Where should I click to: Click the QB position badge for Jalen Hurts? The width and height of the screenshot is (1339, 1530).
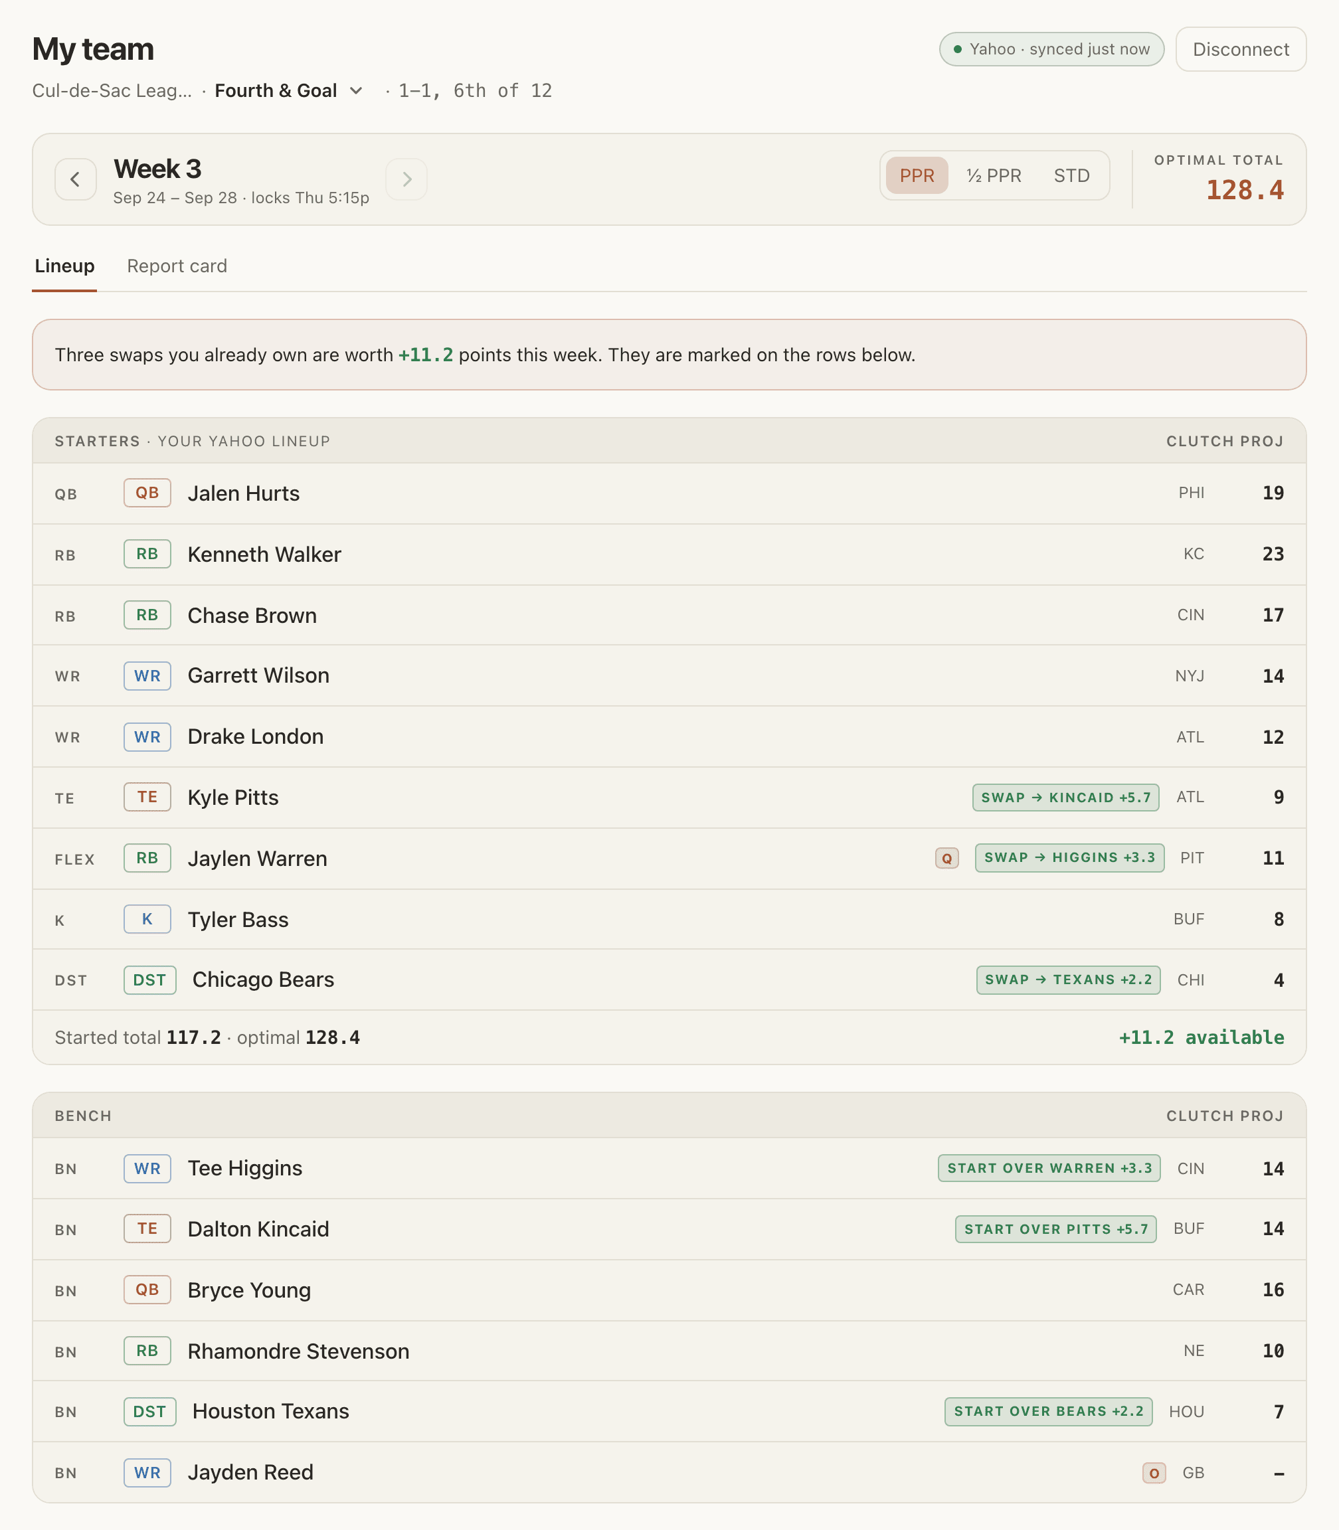coord(147,493)
